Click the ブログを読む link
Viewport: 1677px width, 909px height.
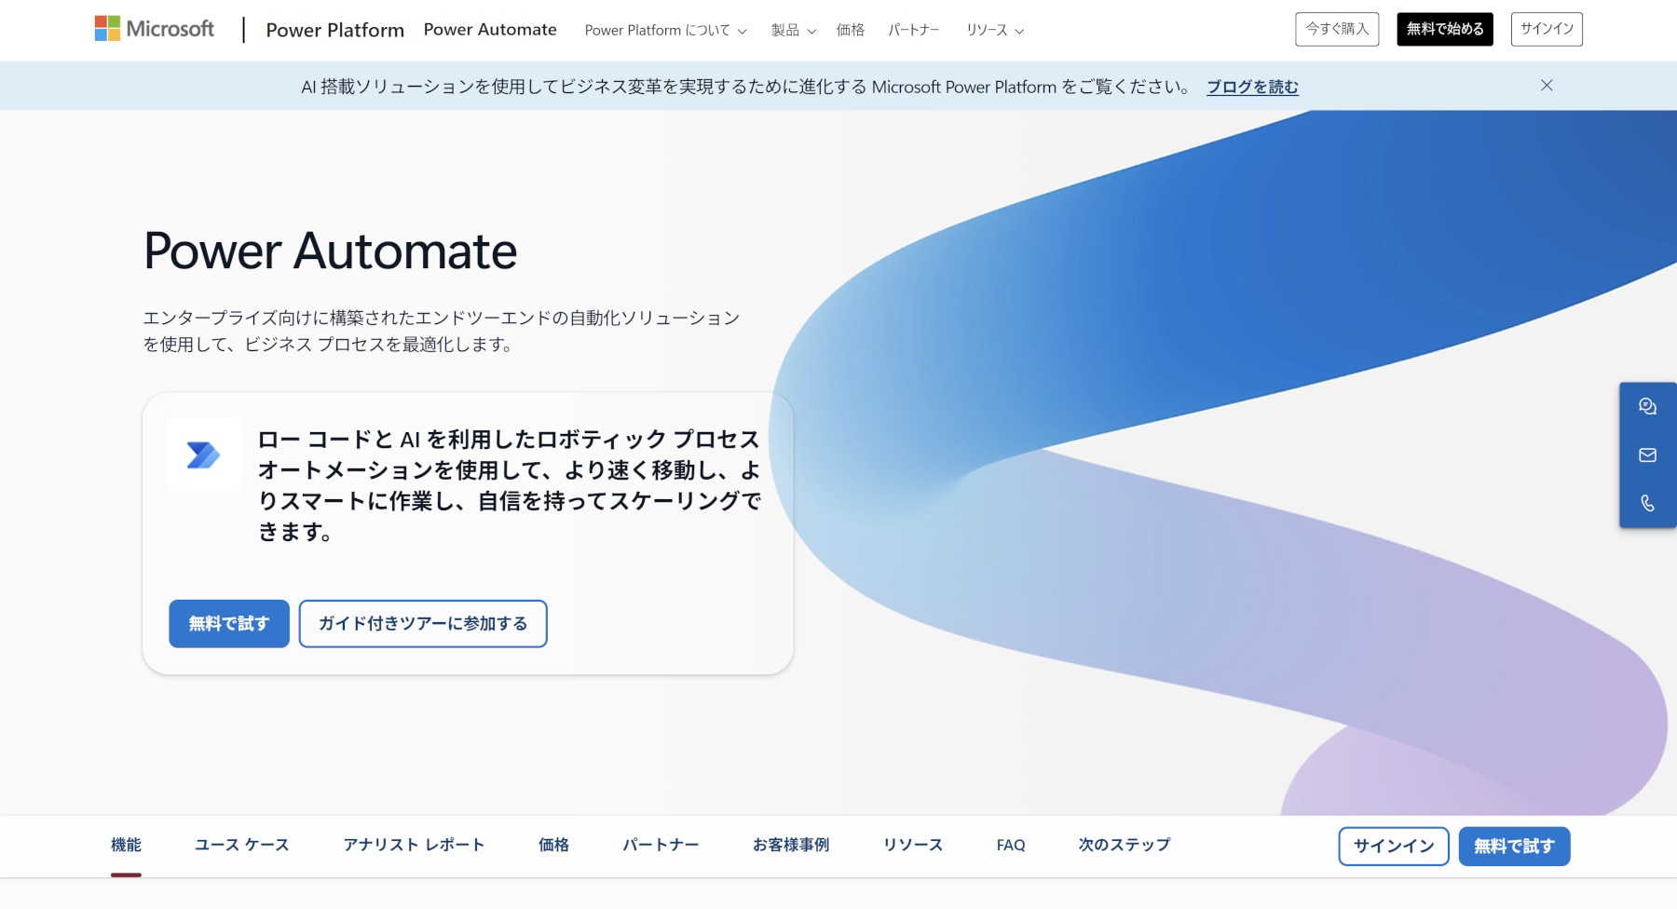coord(1252,87)
